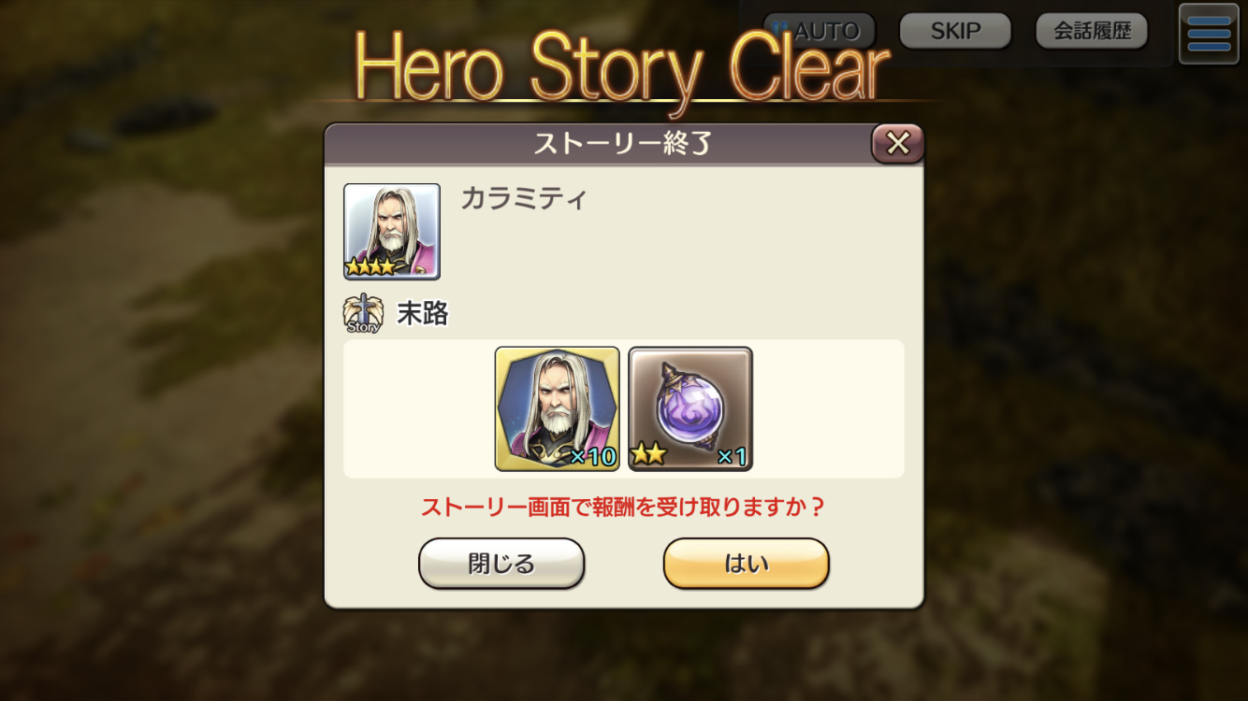This screenshot has width=1248, height=701.
Task: Close the ストーリー終了 dialog with X
Action: tap(897, 143)
